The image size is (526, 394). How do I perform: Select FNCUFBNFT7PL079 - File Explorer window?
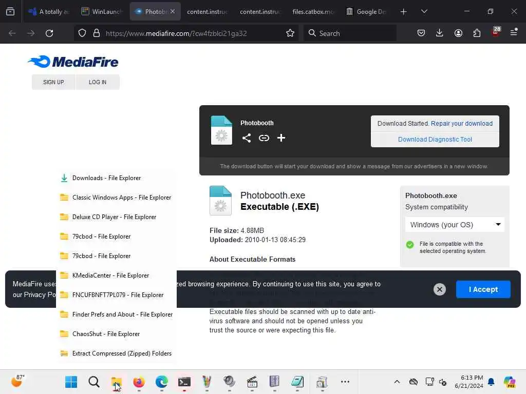click(x=116, y=295)
